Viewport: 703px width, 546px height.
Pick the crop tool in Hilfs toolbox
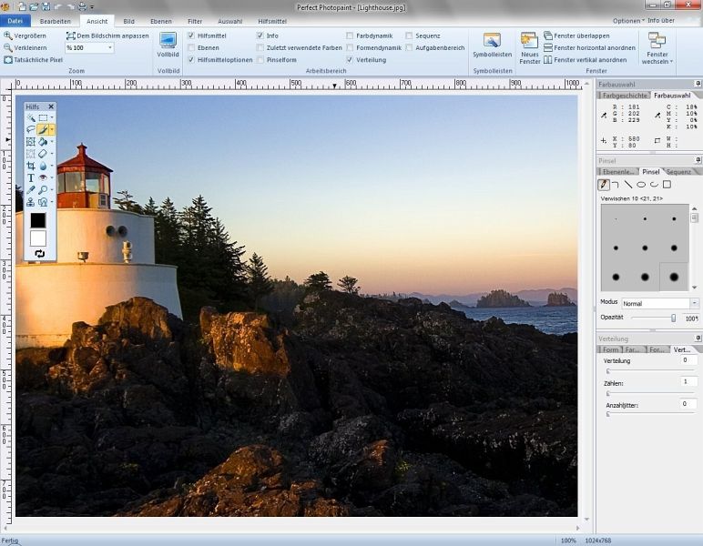point(31,167)
